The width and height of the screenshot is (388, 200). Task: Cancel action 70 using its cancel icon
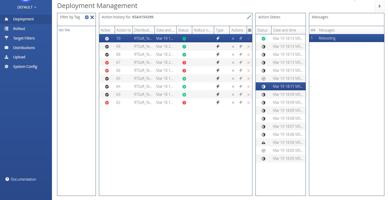233,39
